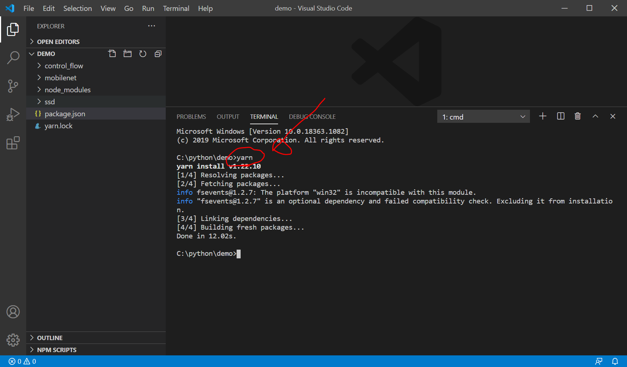Viewport: 627px width, 367px height.
Task: Open the Help menu
Action: click(x=205, y=8)
